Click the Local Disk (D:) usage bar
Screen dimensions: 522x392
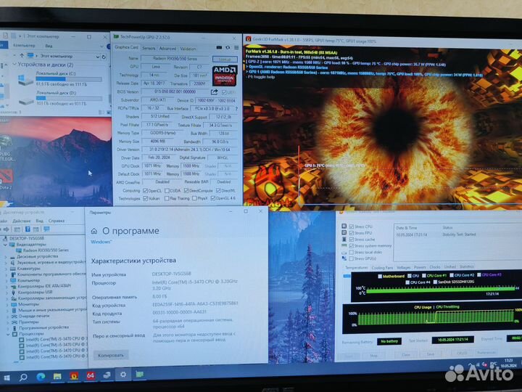point(70,98)
